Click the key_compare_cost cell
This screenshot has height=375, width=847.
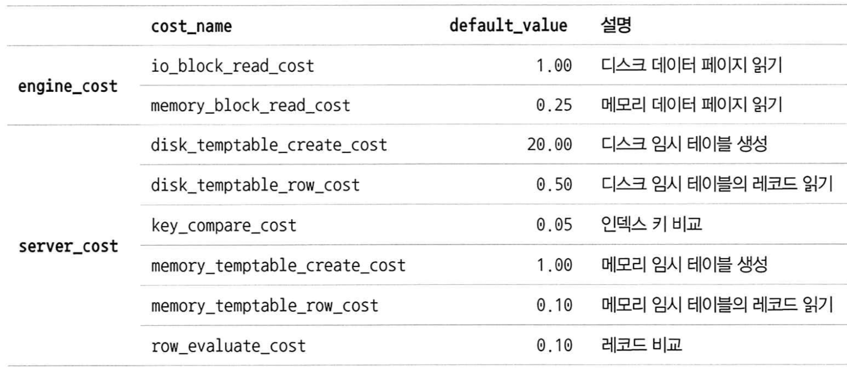(224, 226)
